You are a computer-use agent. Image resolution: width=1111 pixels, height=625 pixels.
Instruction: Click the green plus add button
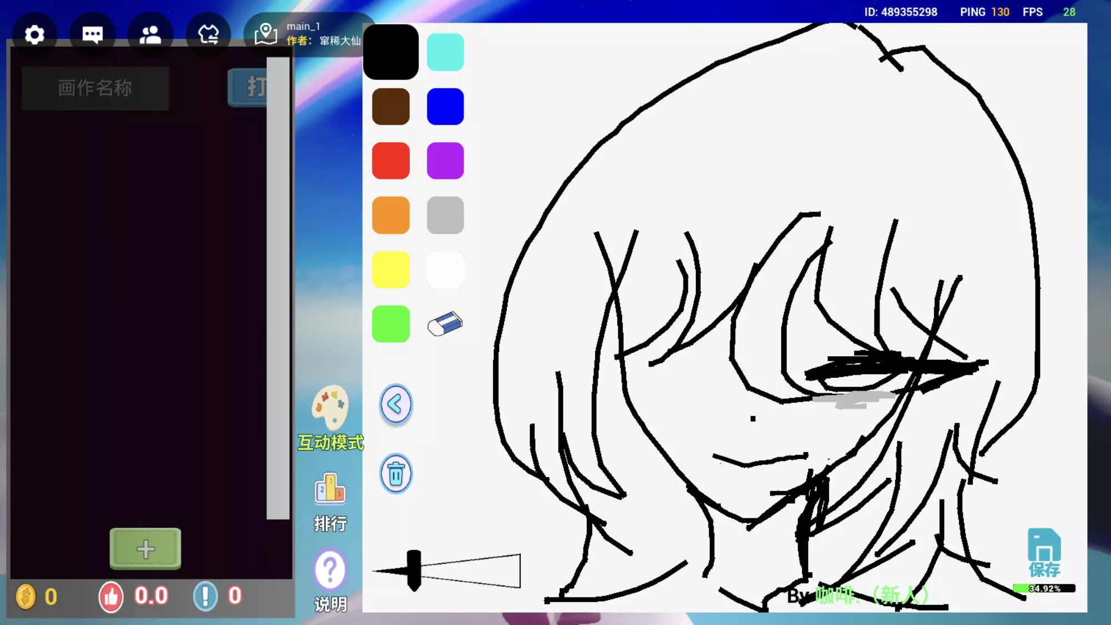point(145,548)
